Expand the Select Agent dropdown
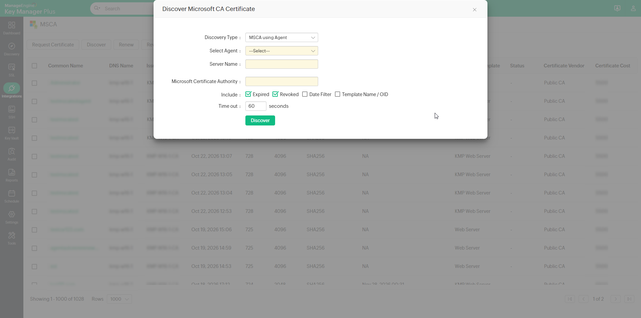Image resolution: width=641 pixels, height=318 pixels. pos(281,51)
